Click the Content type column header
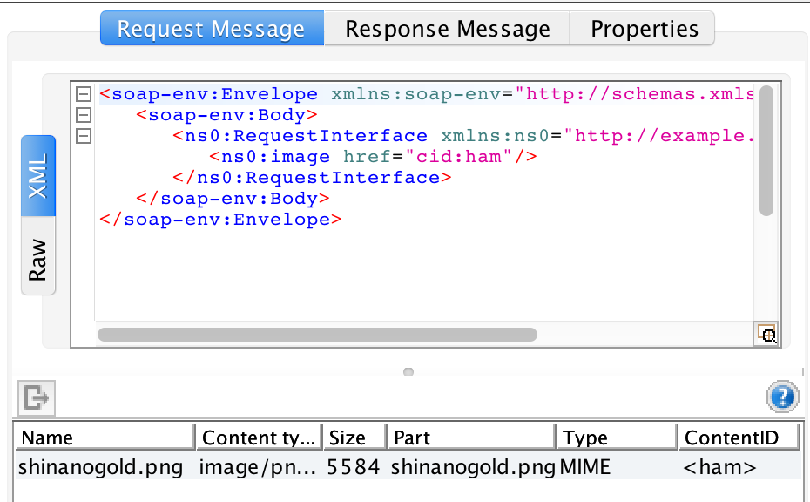This screenshot has height=502, width=810. coord(258,437)
